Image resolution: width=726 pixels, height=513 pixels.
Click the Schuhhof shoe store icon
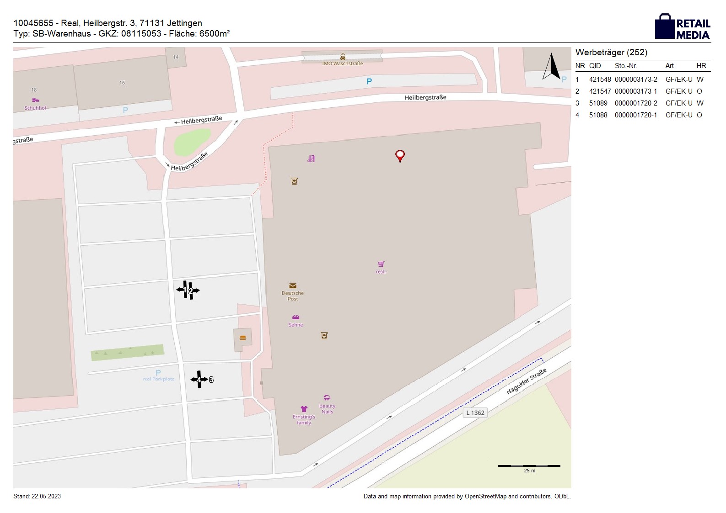[x=36, y=100]
